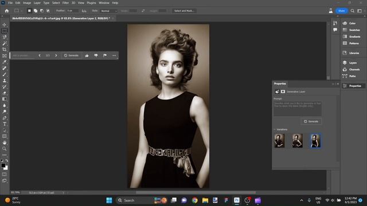Image resolution: width=367 pixels, height=206 pixels.
Task: Select the Gradient tool
Action: [x=5, y=99]
